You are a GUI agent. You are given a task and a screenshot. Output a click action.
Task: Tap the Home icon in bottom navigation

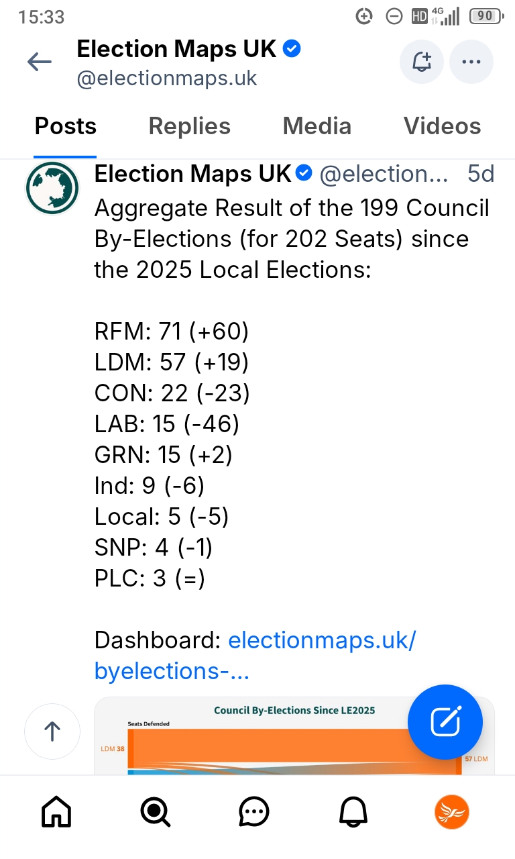point(56,813)
